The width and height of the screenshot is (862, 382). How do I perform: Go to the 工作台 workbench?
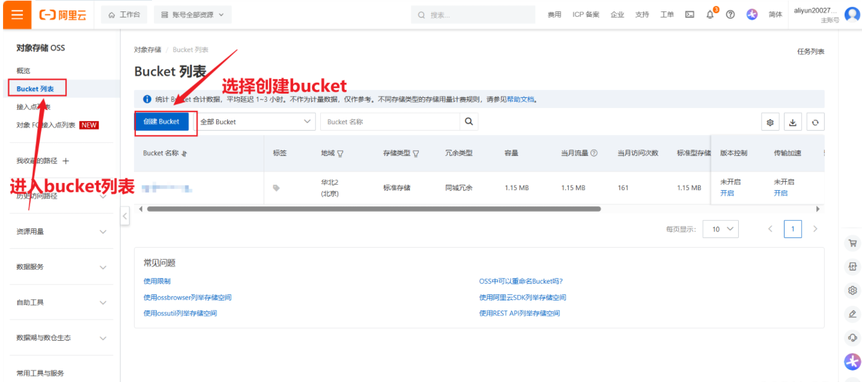point(124,14)
